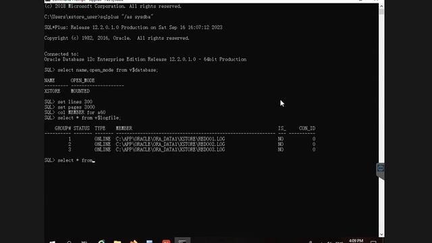Click CON_ID value 0 in REDO01.LOG row

(x=314, y=139)
